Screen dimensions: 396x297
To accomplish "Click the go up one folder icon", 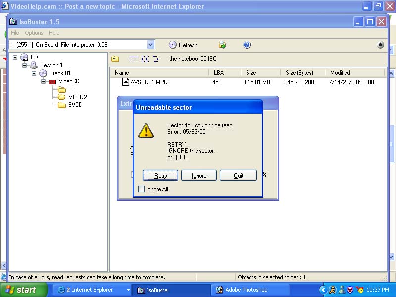I will 115,59.
